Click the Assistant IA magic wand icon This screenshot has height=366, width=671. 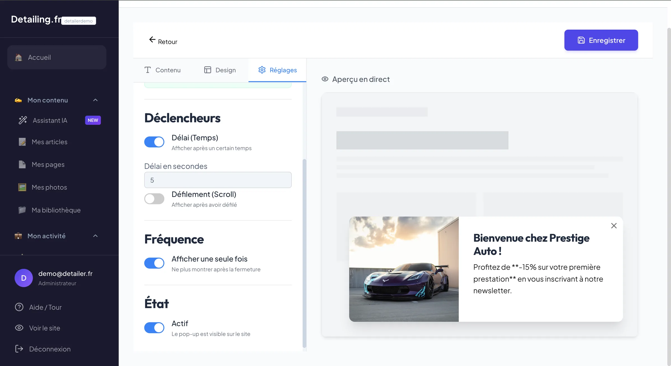click(23, 120)
